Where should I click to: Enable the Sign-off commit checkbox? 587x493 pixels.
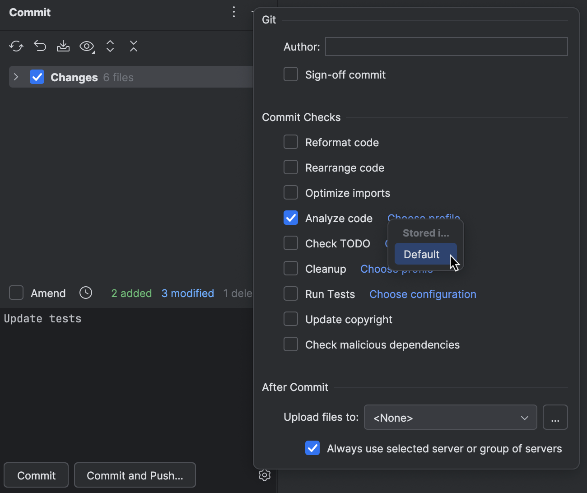(x=291, y=74)
